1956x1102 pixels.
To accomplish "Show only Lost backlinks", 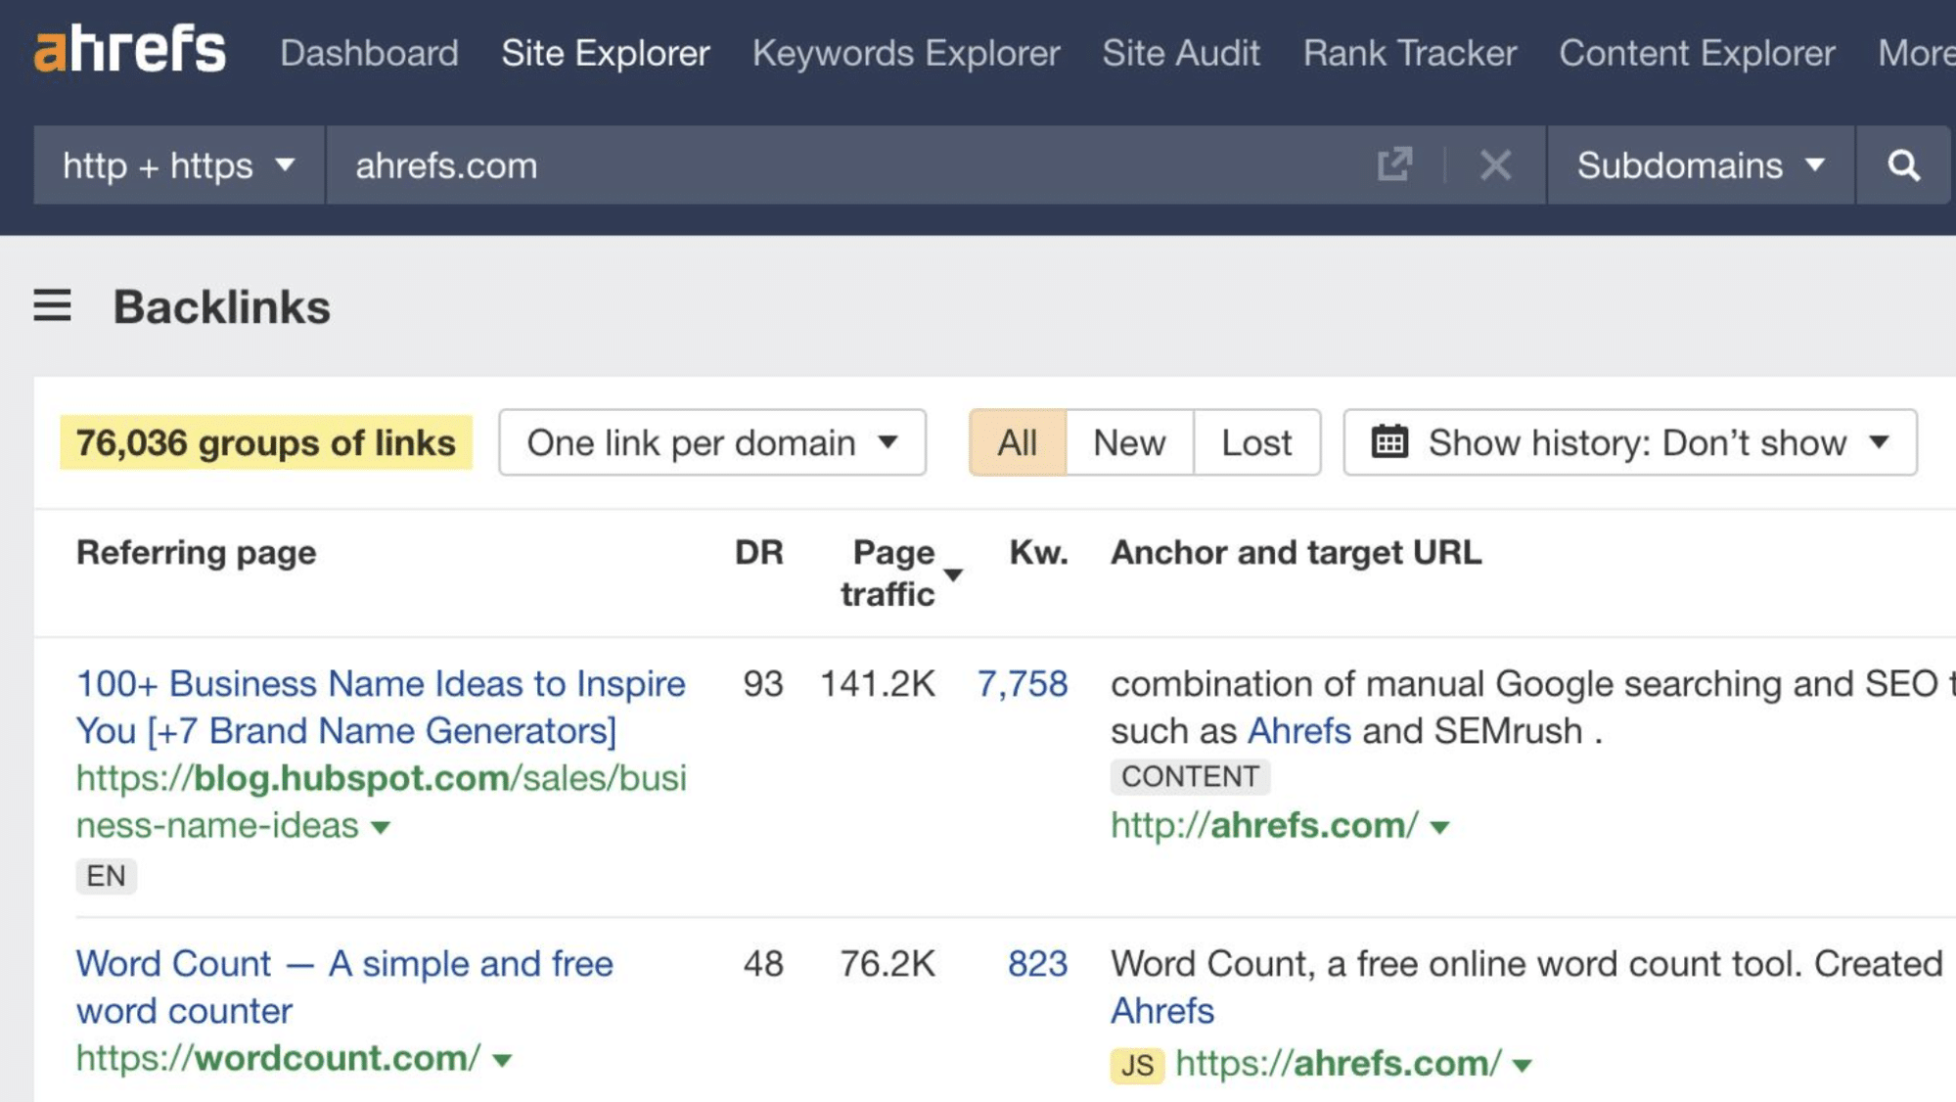I will point(1256,442).
